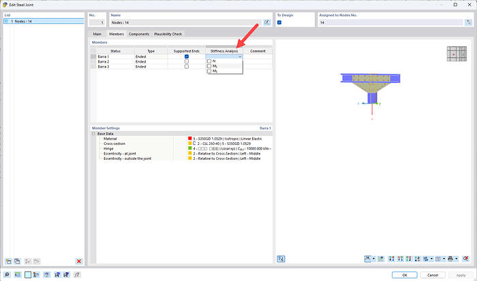Open dropdown arrow next to dimension icon
Viewport: 477px width, 281px height.
[x=374, y=259]
